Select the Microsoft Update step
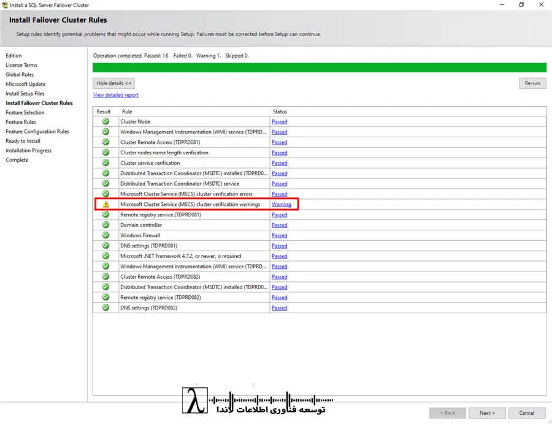This screenshot has height=424, width=552. pyautogui.click(x=25, y=84)
